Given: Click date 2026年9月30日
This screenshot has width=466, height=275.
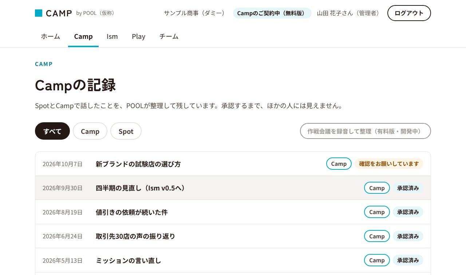Looking at the screenshot, I should click(x=63, y=188).
